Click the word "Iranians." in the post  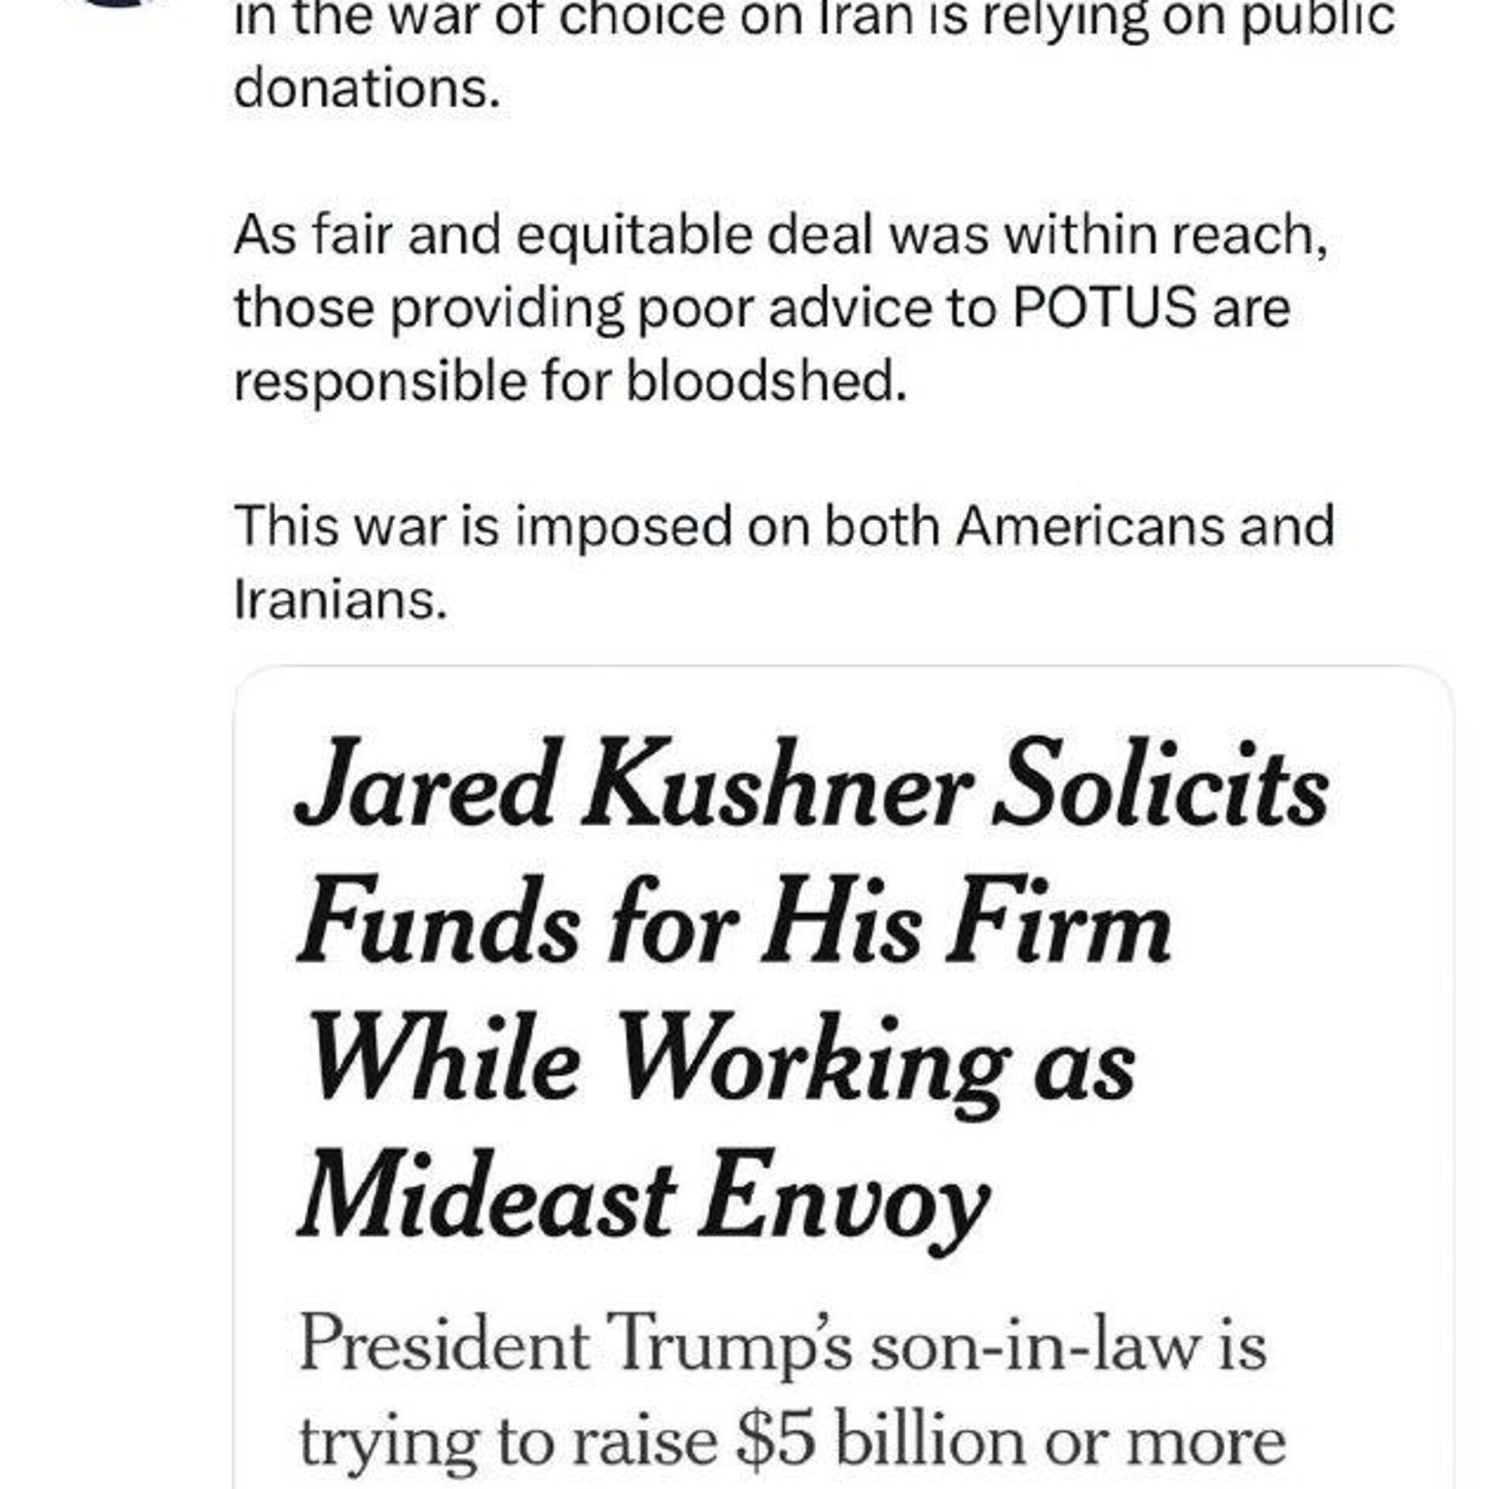(x=341, y=599)
